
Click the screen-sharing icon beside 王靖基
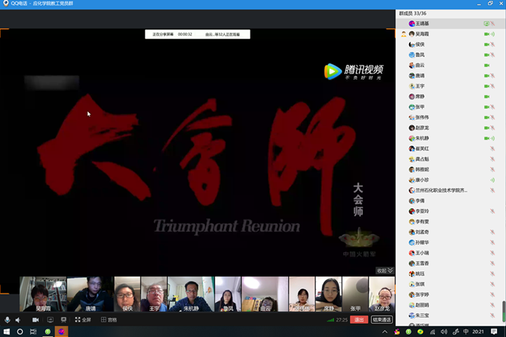coord(486,23)
